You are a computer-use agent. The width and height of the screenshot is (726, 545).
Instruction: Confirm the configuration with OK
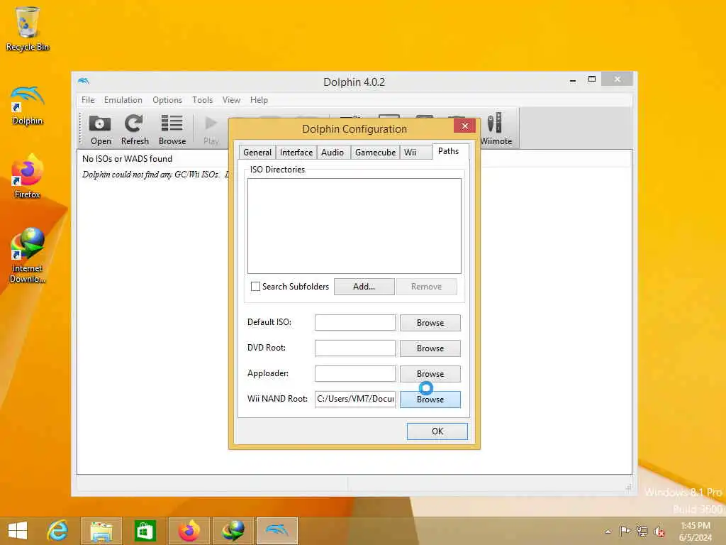click(x=437, y=431)
